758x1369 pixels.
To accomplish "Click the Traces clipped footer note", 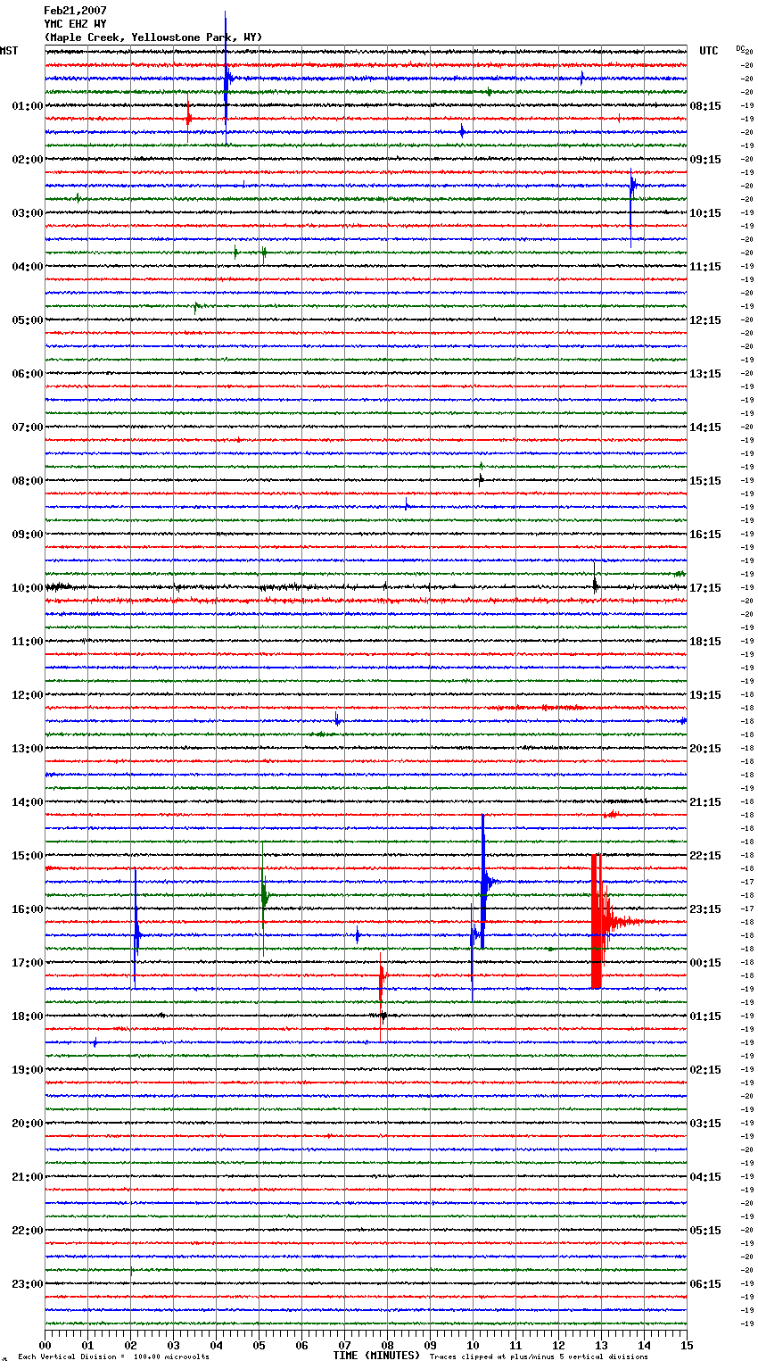I will (539, 1357).
